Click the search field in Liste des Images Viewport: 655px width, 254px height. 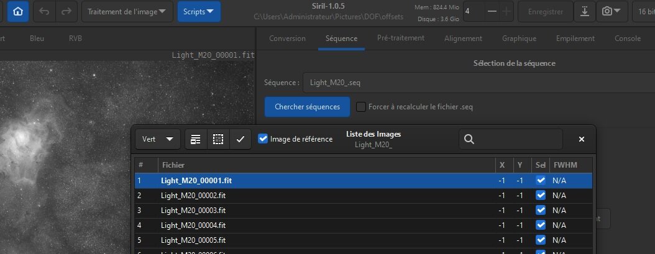coord(510,139)
